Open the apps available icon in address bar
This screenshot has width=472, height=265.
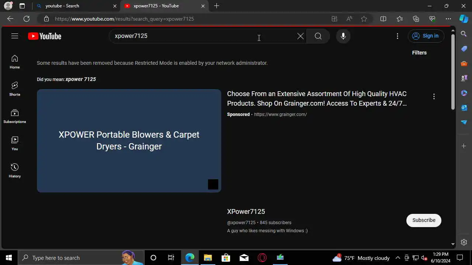(334, 19)
